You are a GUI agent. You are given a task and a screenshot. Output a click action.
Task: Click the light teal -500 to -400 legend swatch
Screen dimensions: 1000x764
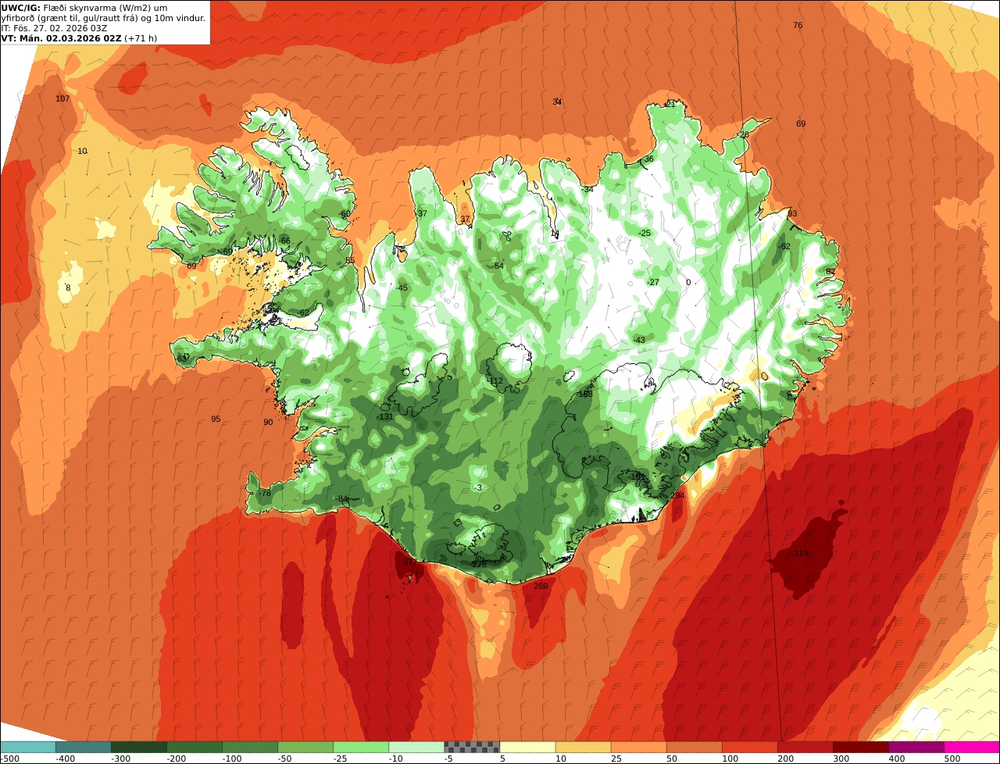tap(27, 747)
